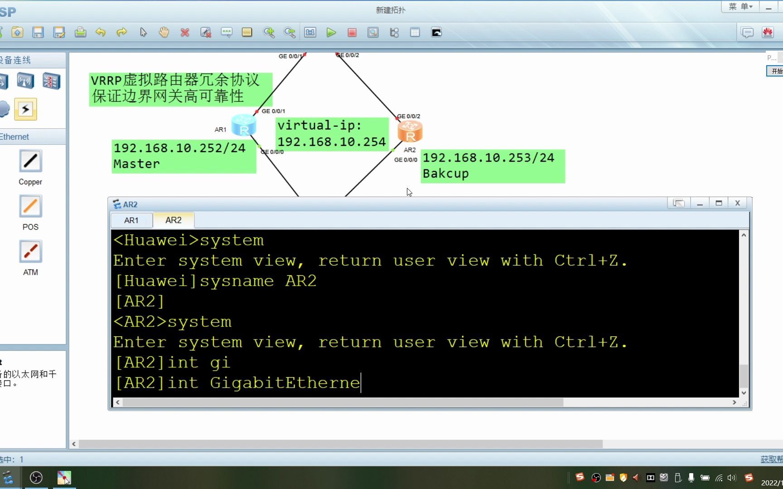Select the Zoom In magnifier tool

[x=269, y=32]
